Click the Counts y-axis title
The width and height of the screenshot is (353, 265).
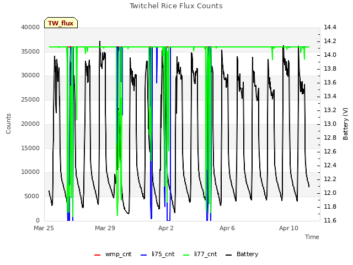point(8,124)
